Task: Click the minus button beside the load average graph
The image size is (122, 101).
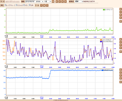Action: [120, 12]
